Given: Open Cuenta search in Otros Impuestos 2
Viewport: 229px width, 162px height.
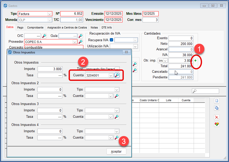Looking at the screenshot, I should click(x=117, y=96).
